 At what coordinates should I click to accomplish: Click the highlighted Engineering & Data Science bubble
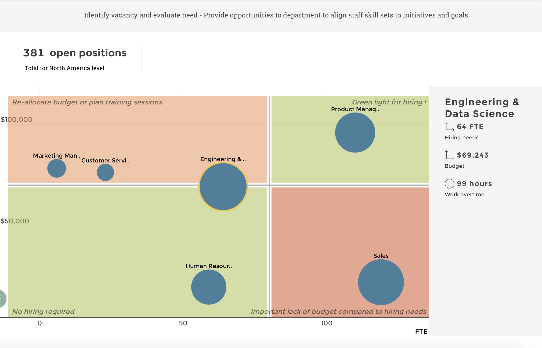[x=223, y=187]
